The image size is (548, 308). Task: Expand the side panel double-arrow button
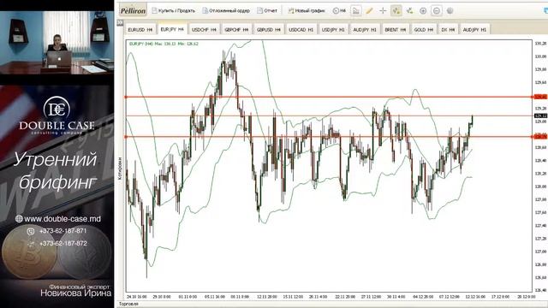[120, 22]
